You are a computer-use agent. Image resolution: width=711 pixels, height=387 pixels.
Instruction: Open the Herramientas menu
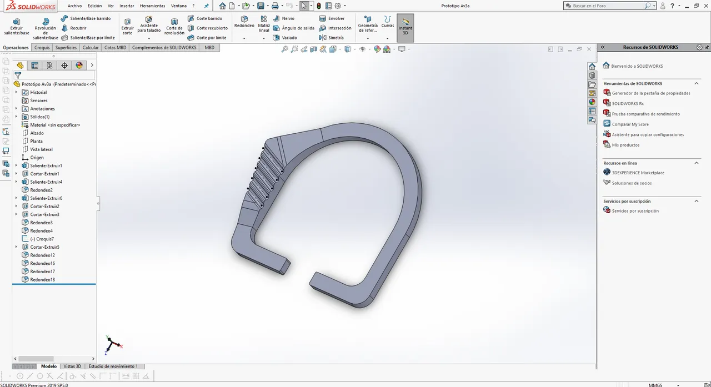[x=152, y=6]
